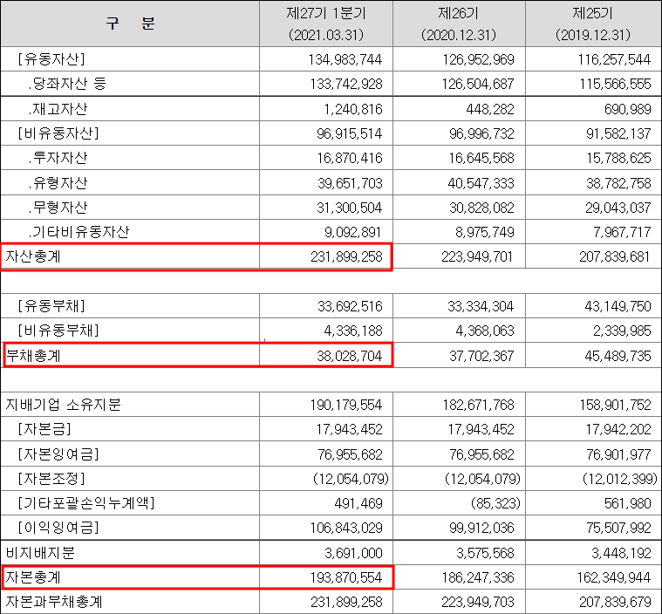Select value 99,912,036

(x=481, y=528)
